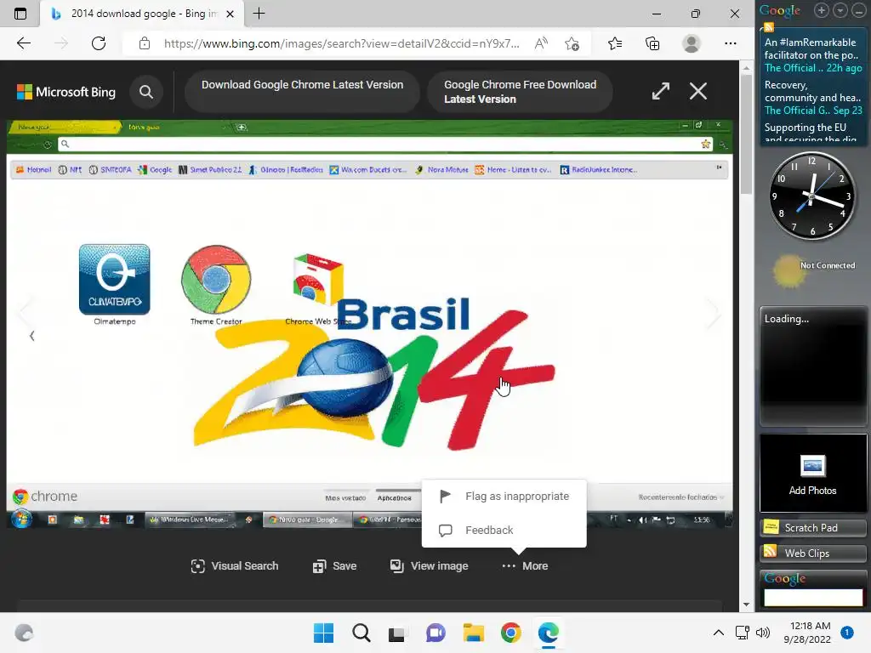The height and width of the screenshot is (653, 871).
Task: Launch Google Chrome from taskbar
Action: [510, 633]
